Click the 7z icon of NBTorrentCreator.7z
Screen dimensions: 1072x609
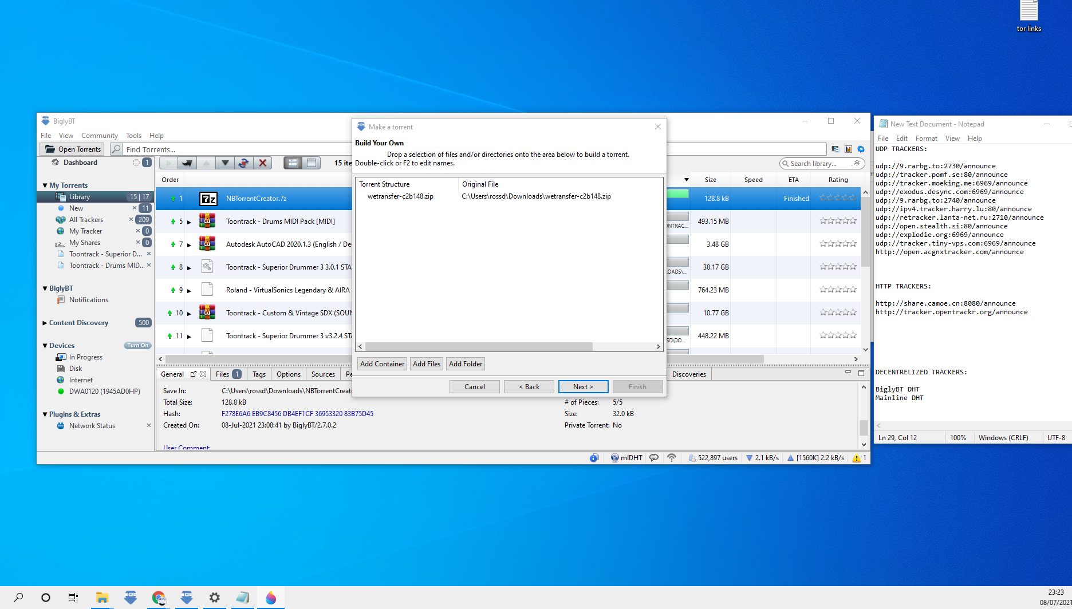tap(208, 199)
